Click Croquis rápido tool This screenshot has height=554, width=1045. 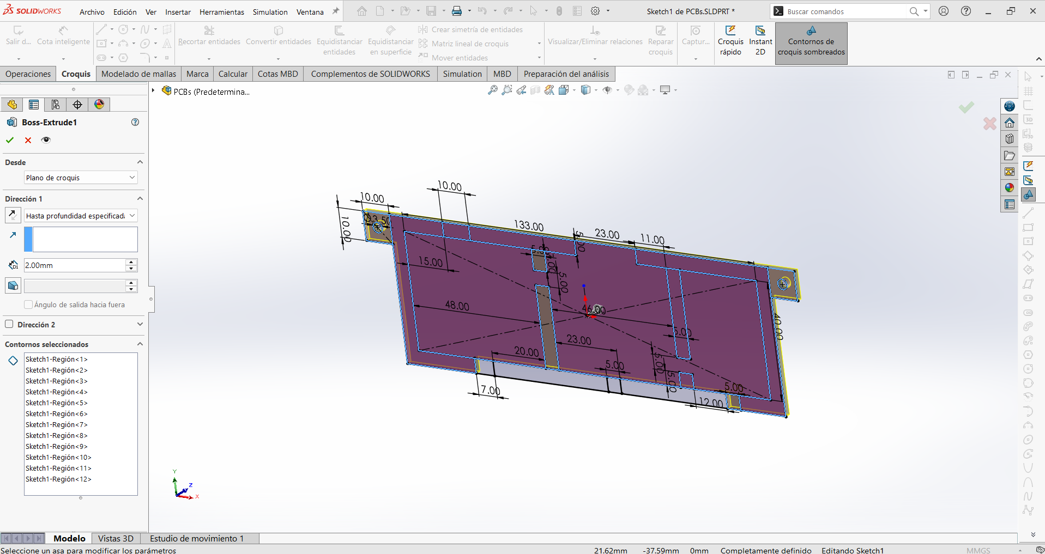tap(730, 41)
